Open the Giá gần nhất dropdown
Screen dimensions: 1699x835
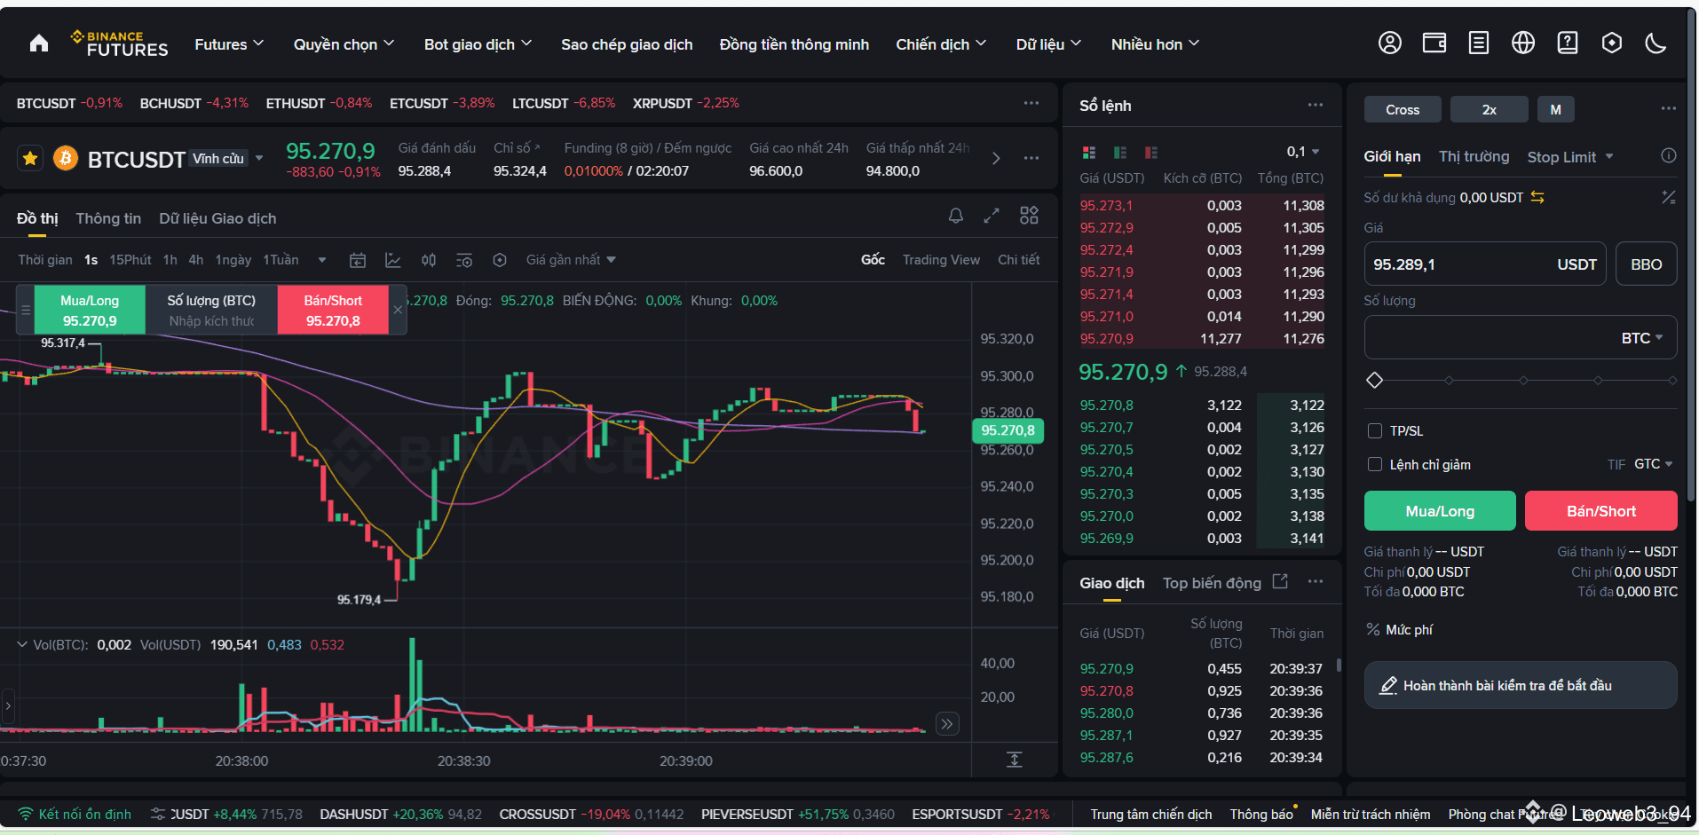coord(571,260)
